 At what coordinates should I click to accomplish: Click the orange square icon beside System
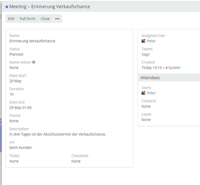click(x=167, y=68)
